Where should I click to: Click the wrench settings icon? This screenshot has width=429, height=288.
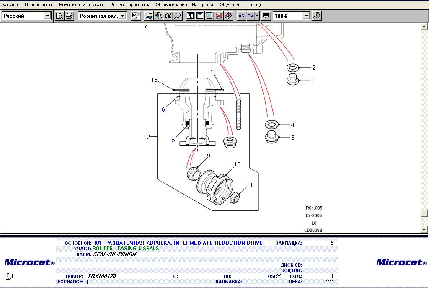(x=317, y=16)
